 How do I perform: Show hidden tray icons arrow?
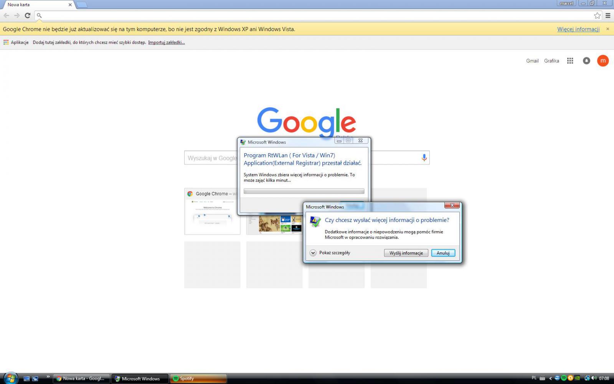click(550, 378)
